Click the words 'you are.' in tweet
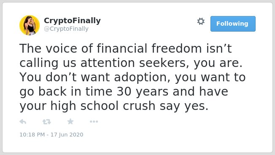275x155 pixels. point(218,63)
